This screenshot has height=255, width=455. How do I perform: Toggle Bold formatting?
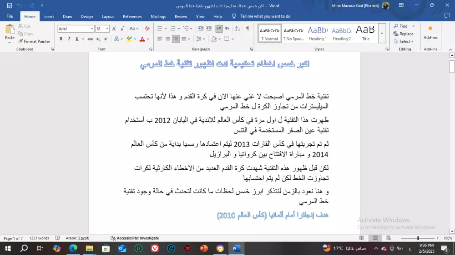[61, 39]
